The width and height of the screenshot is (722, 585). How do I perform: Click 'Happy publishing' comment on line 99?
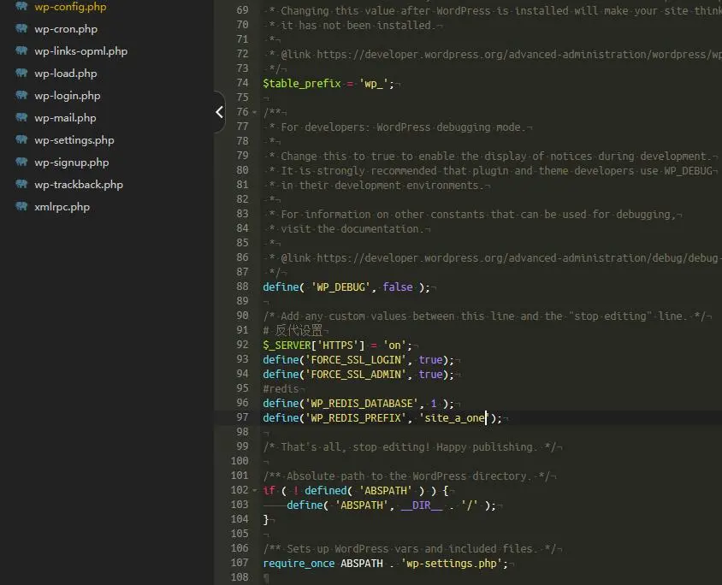coord(484,447)
